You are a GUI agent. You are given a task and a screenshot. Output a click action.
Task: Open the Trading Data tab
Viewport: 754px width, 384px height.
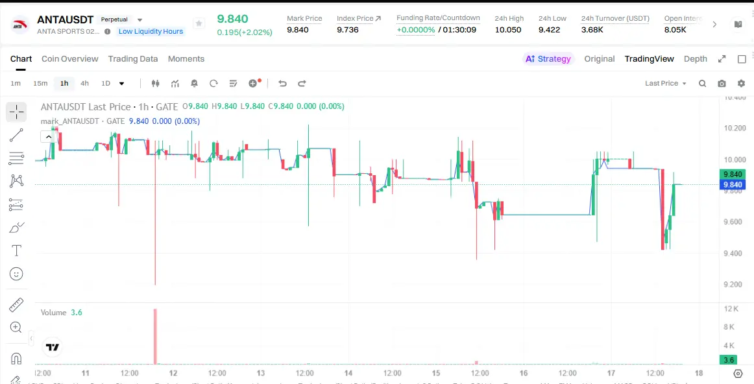[x=133, y=58]
